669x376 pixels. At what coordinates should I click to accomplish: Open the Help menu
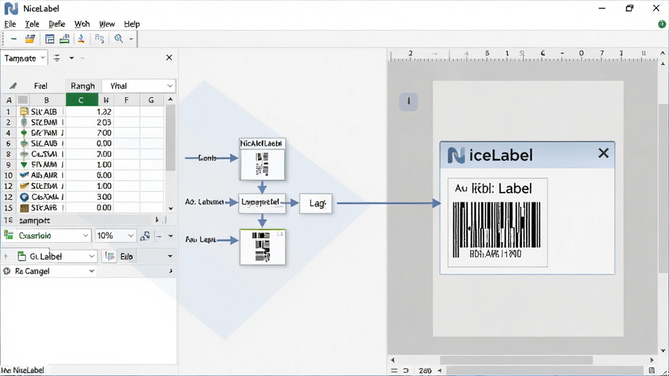(x=132, y=24)
